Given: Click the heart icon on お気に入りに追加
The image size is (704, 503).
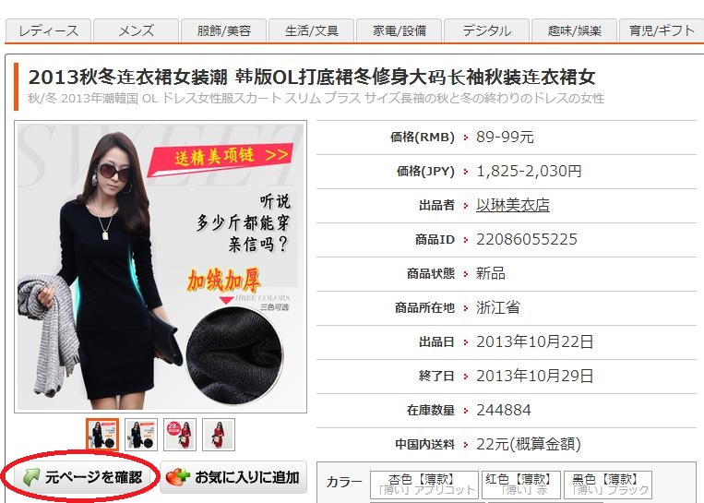Looking at the screenshot, I should (x=177, y=477).
